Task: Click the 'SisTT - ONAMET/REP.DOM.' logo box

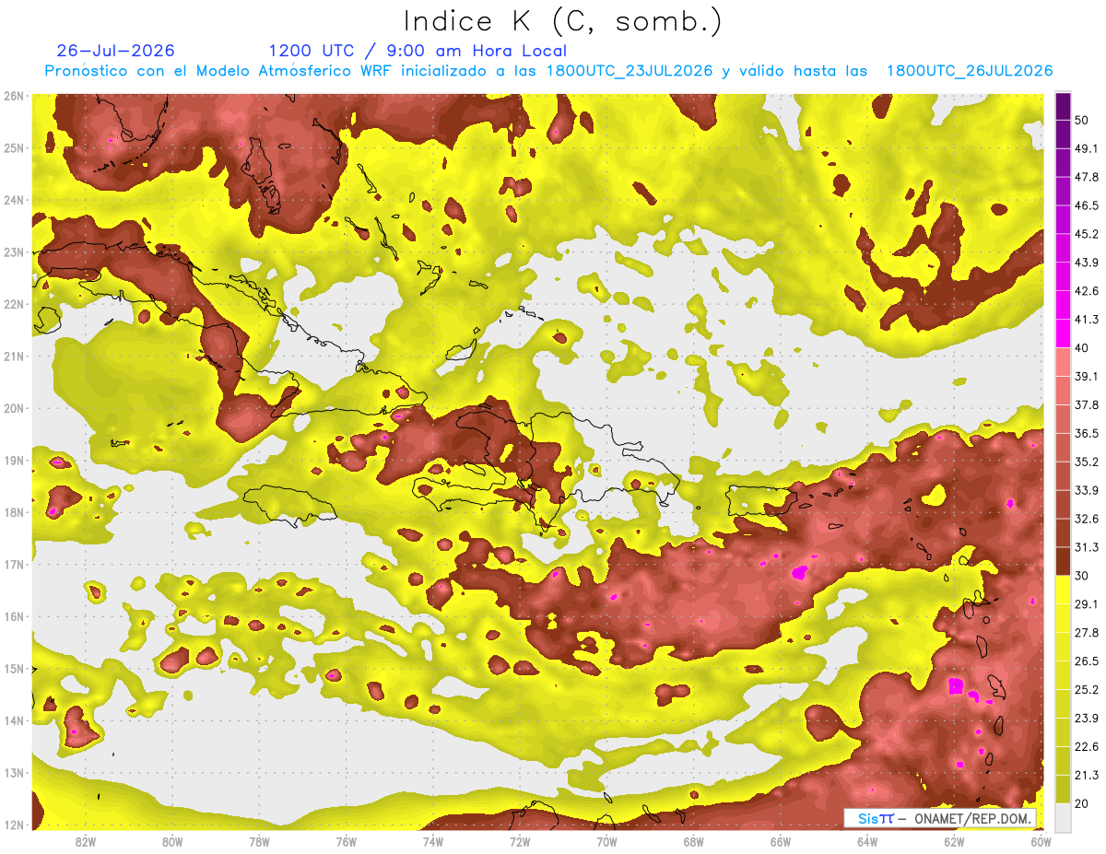Action: (940, 818)
